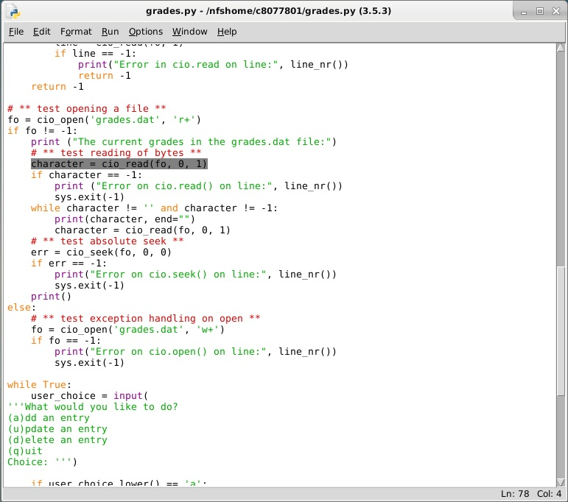Click the vertical scrollbar thumb
The height and width of the screenshot is (502, 568).
[x=561, y=330]
